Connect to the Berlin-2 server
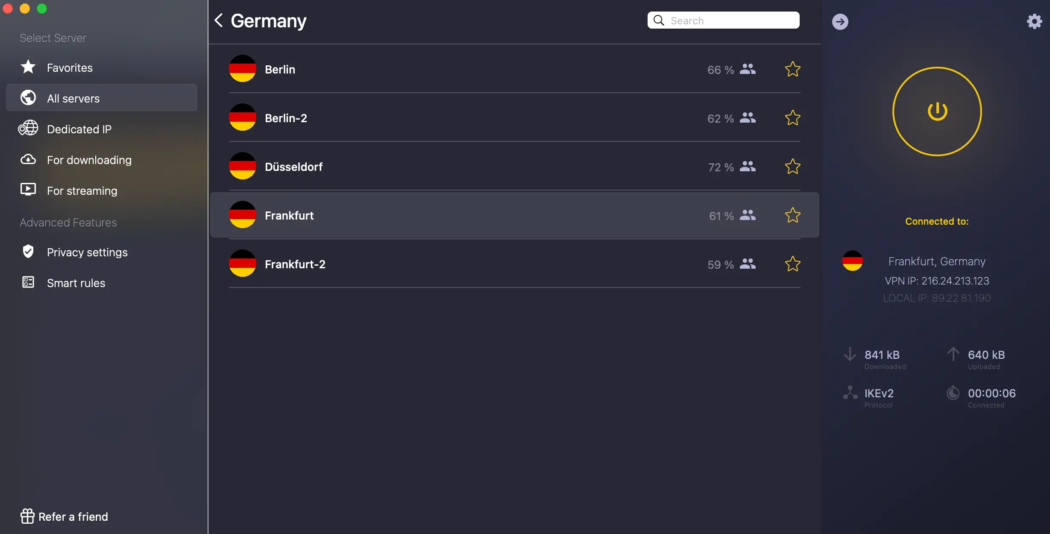The width and height of the screenshot is (1050, 534). pos(286,118)
